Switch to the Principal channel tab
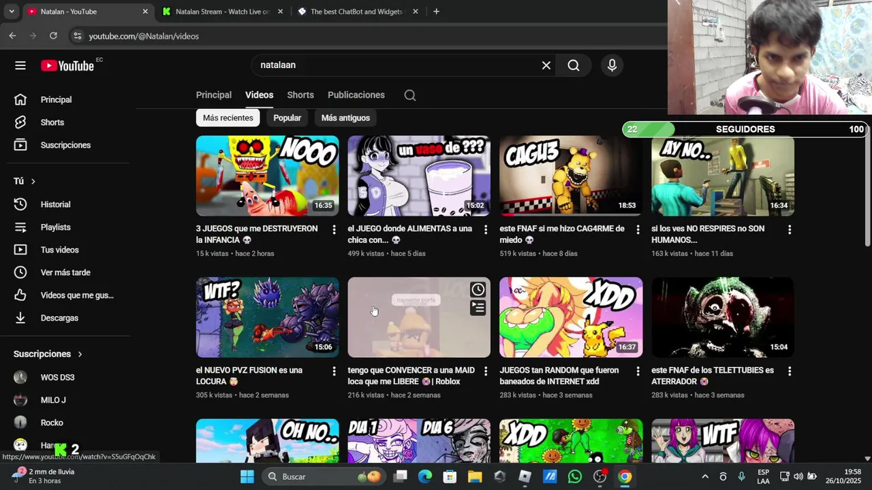 tap(214, 95)
